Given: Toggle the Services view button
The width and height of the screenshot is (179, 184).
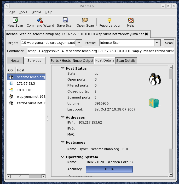Looking at the screenshot, I should 34,60.
